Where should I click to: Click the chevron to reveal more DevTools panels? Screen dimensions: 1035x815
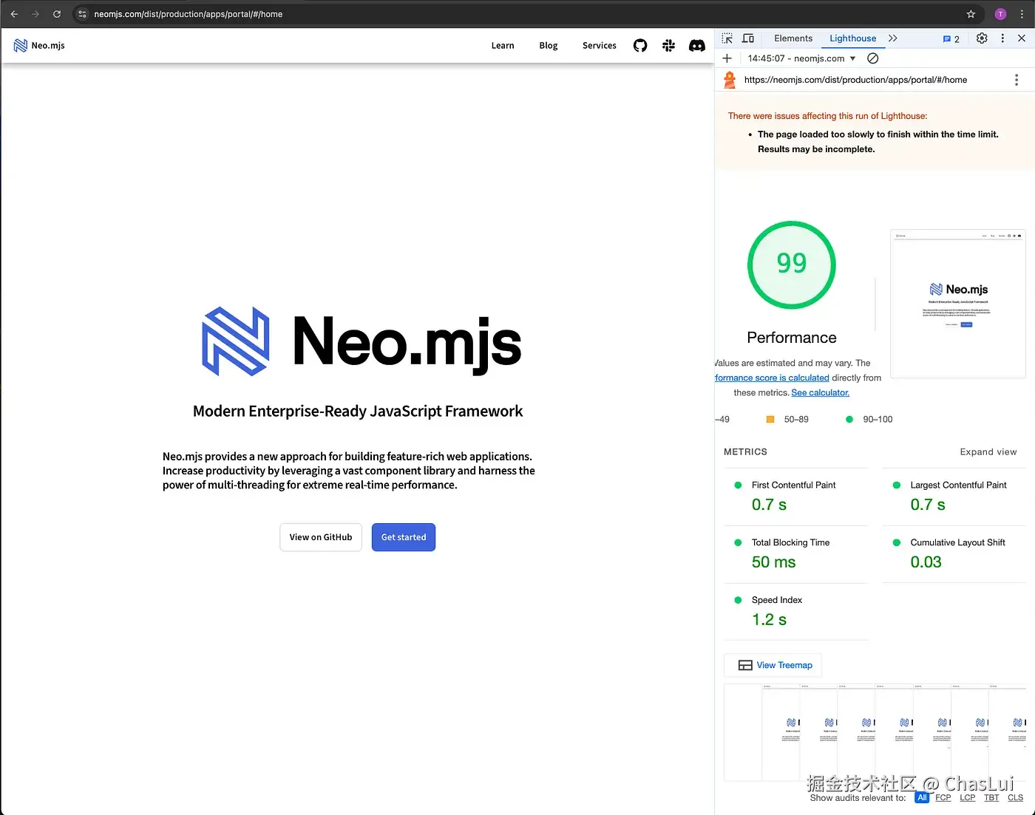(893, 38)
